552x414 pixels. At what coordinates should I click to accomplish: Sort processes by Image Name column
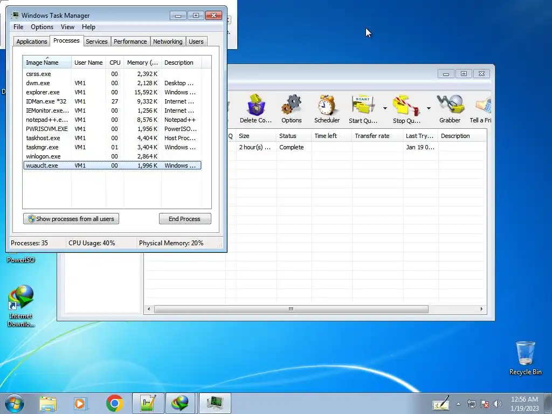[47, 63]
